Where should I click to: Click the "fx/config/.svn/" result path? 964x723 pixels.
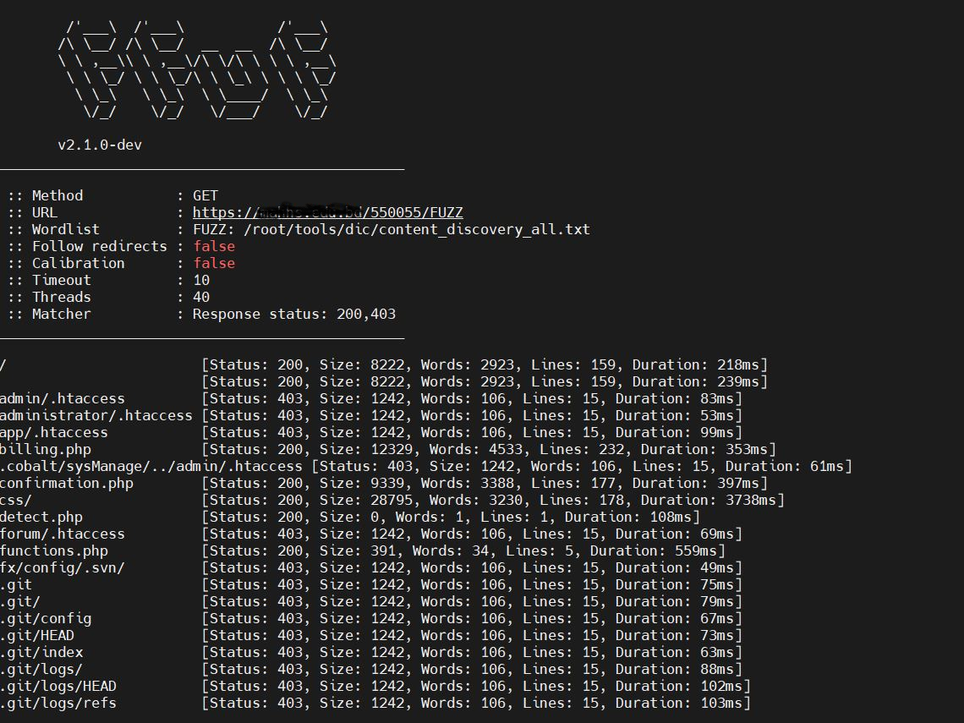pyautogui.click(x=62, y=567)
